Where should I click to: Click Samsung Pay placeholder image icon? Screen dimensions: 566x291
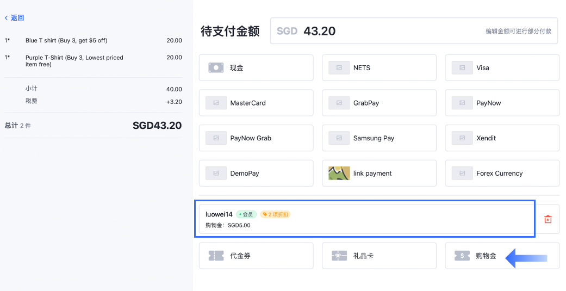[339, 138]
